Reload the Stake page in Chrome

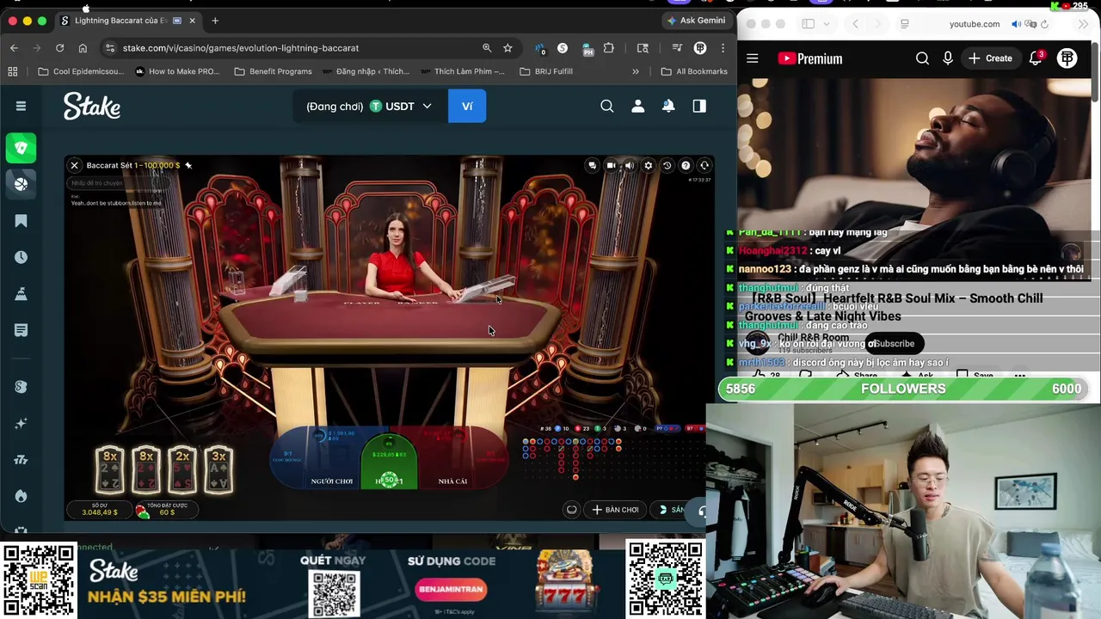coord(59,48)
